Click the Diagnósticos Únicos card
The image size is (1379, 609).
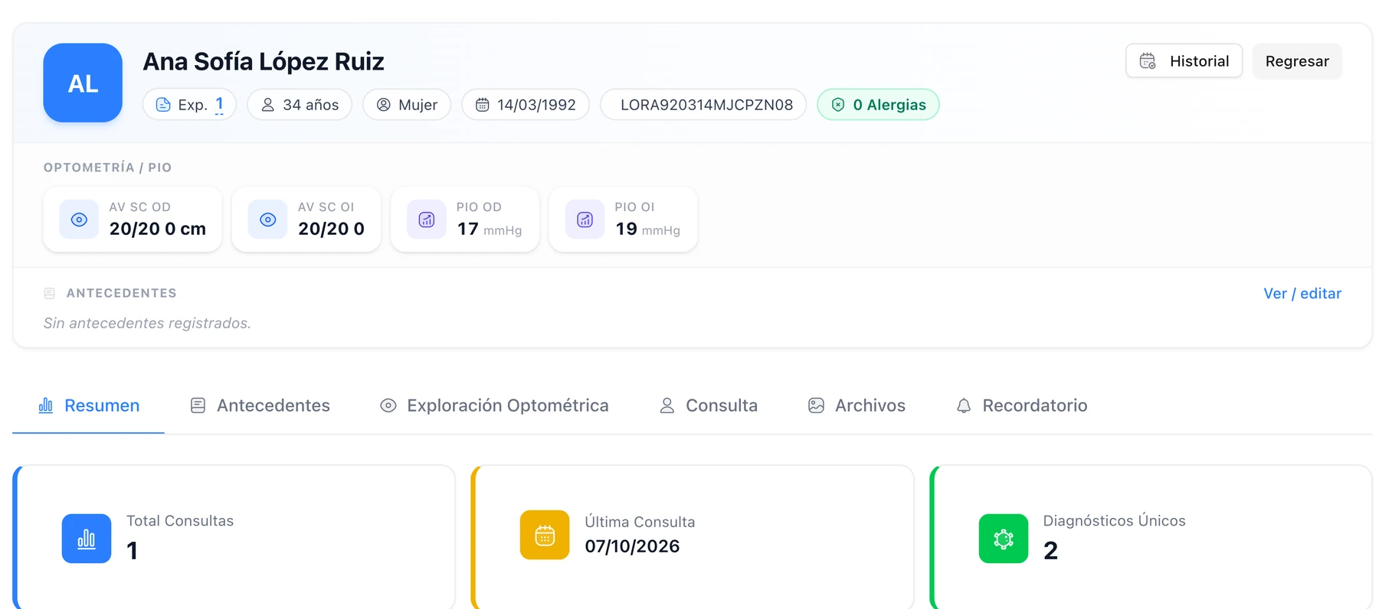pos(1151,537)
